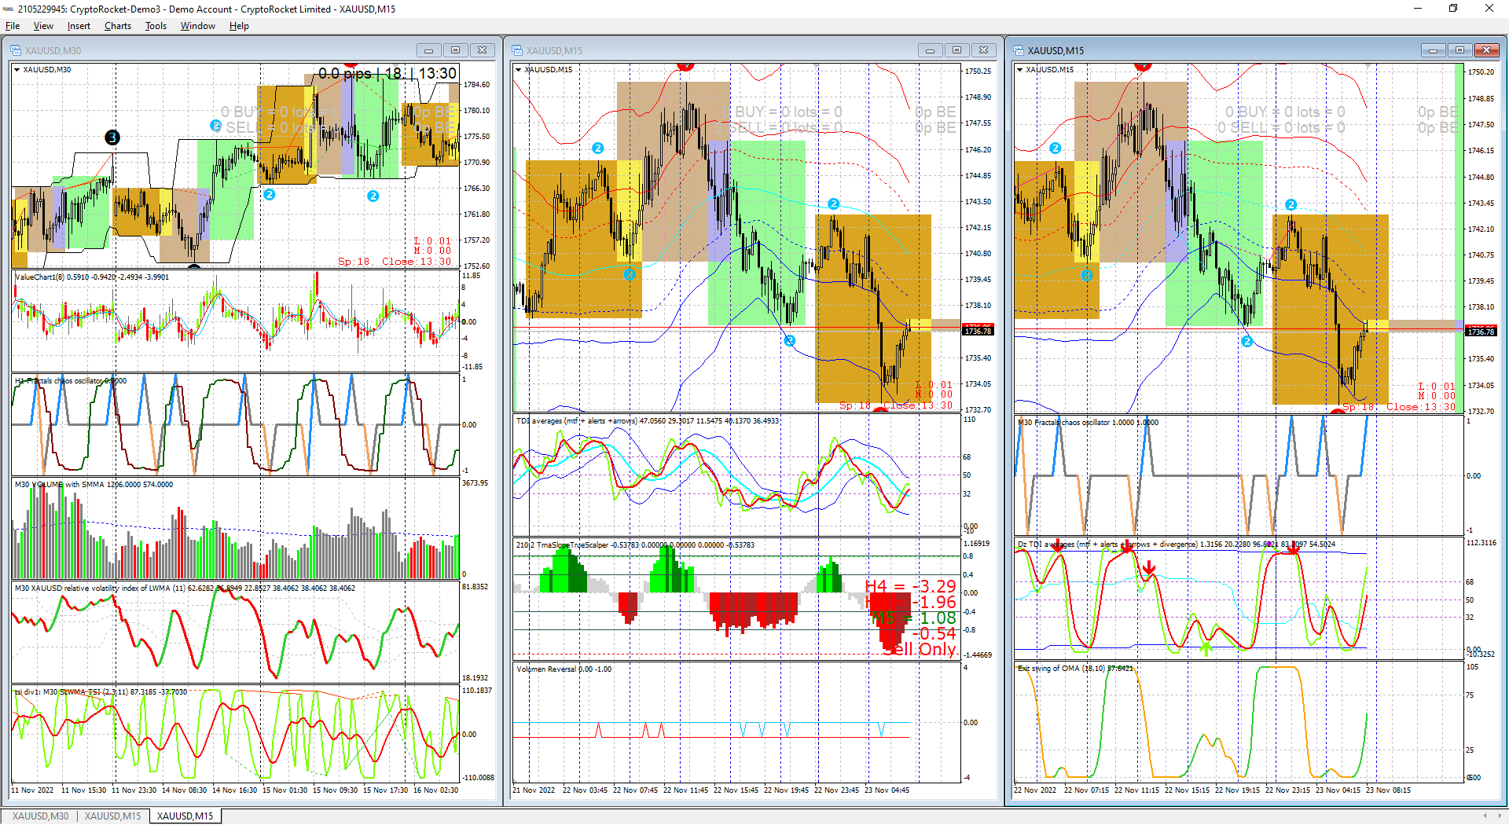The height and width of the screenshot is (825, 1509).
Task: Click 1736.78 price tag in active M15 chart
Action: click(x=1481, y=332)
